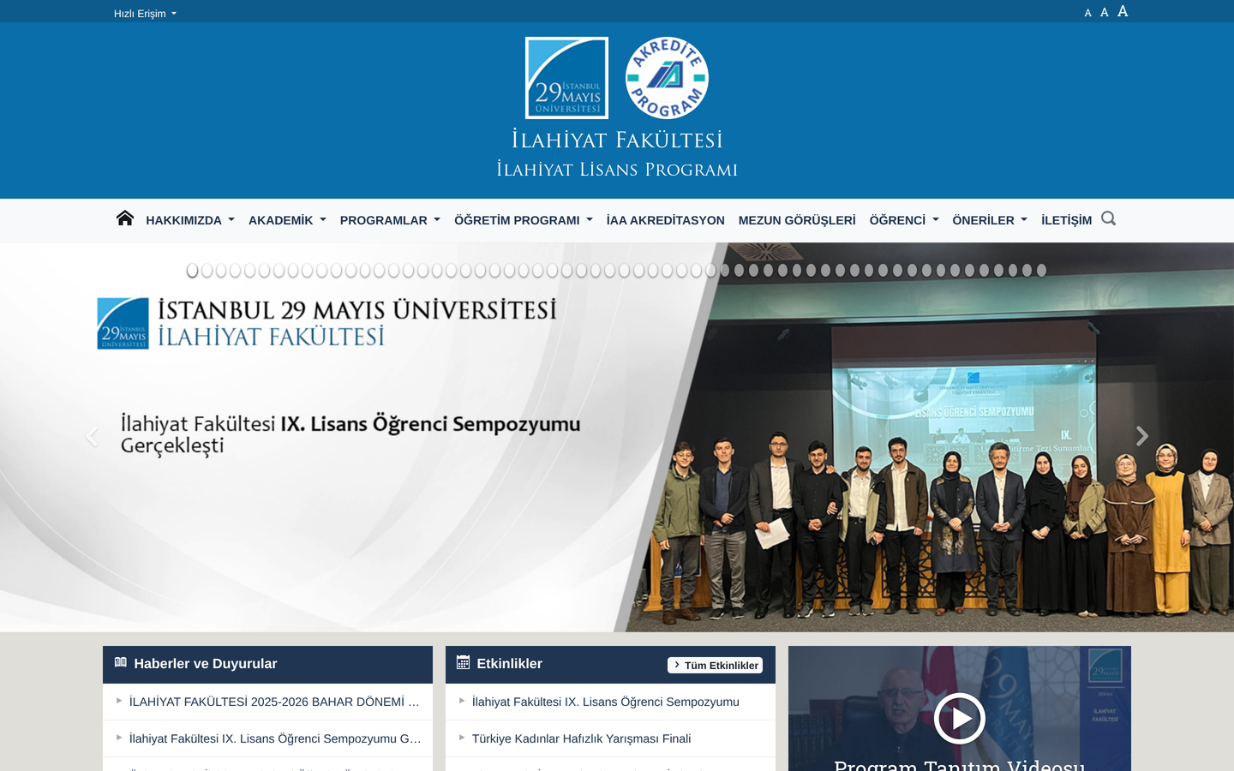Click İlahiyat Lisans Programı subtitle
This screenshot has width=1234, height=771.
(617, 169)
